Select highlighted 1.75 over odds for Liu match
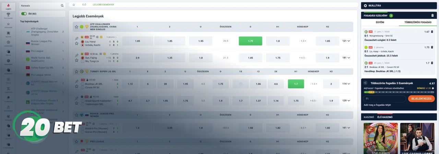This screenshot has height=154, width=439. tap(250, 41)
